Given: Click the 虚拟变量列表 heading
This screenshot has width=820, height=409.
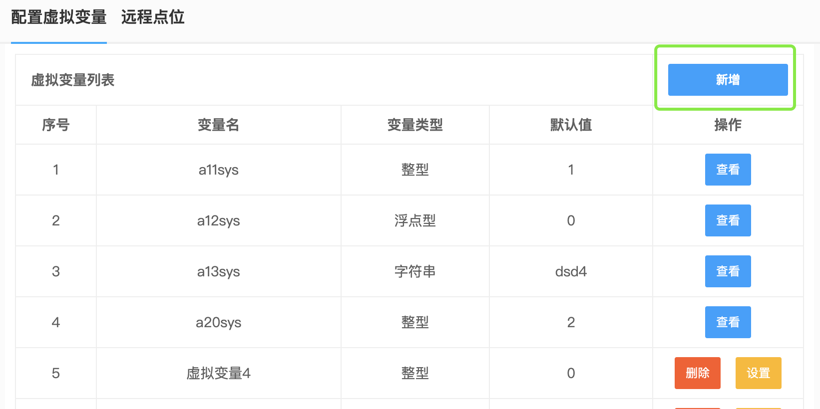Looking at the screenshot, I should [x=73, y=80].
